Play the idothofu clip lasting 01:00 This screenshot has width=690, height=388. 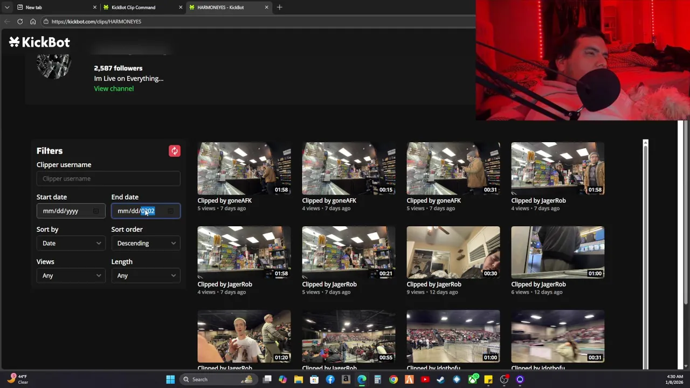(453, 336)
